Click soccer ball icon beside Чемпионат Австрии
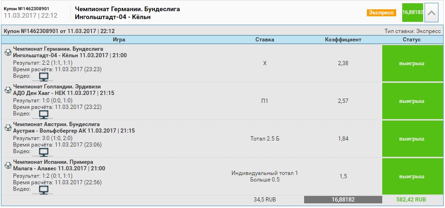Screen dimensions: 445x208 click(8, 127)
